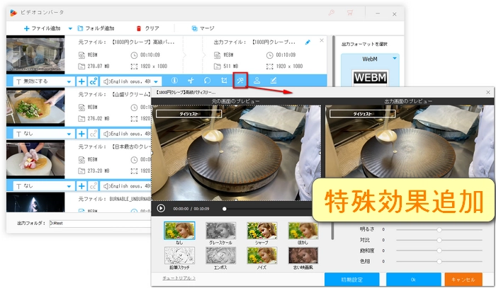Play the preview video in effects dialog
The height and width of the screenshot is (288, 496).
pos(161,209)
